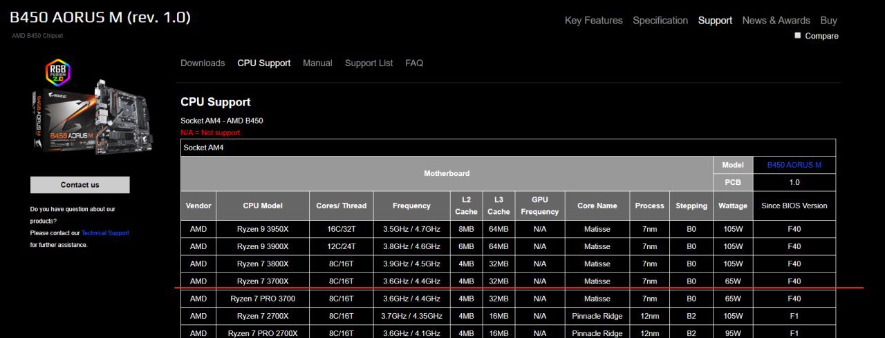This screenshot has height=338, width=885.
Task: Open News & Awards section
Action: pyautogui.click(x=776, y=21)
